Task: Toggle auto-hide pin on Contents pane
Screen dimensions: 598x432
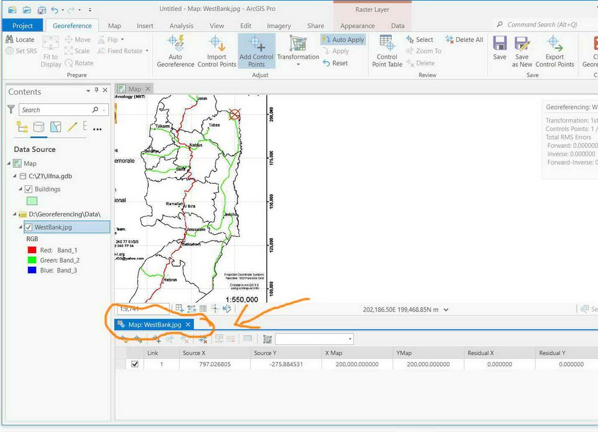Action: point(96,90)
